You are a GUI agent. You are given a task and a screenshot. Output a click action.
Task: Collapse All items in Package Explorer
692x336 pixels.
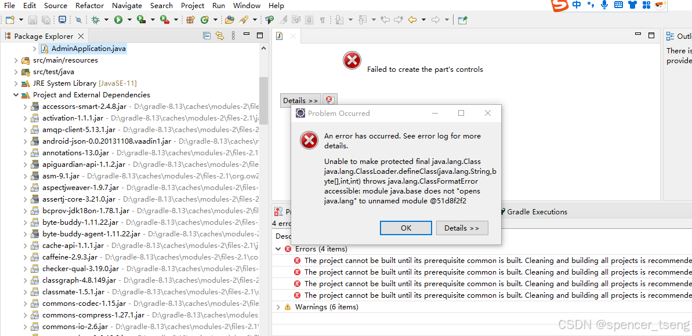point(206,36)
